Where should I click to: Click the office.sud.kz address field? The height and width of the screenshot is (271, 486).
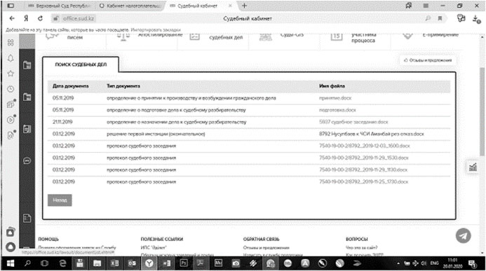coord(79,19)
